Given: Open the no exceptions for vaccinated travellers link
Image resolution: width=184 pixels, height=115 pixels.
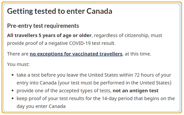Looking at the screenshot, I should tap(76, 54).
